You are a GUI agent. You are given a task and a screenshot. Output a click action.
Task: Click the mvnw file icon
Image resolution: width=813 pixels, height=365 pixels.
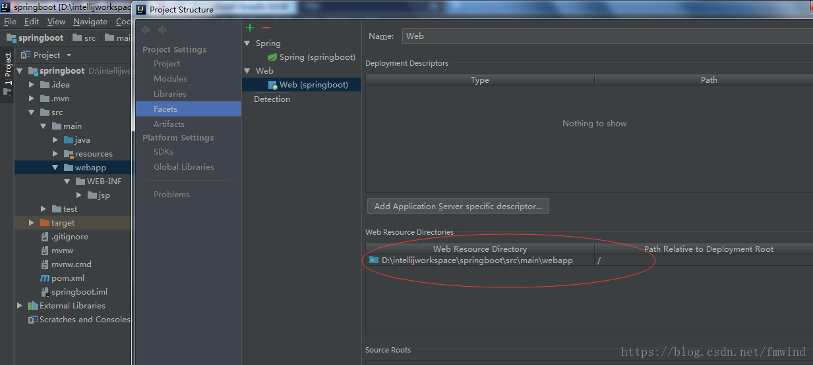45,251
